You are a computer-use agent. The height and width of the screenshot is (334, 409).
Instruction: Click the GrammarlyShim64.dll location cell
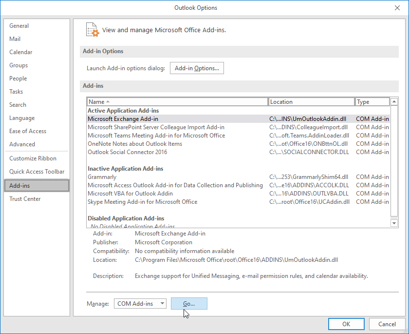point(309,177)
